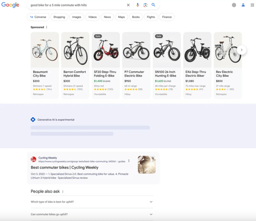Screen dimensions: 256x221
Task: Click the Barron Comfort Hybrid Bike title
Action: 75,74
